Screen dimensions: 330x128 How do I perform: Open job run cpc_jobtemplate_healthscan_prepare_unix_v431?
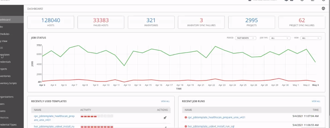point(217,117)
